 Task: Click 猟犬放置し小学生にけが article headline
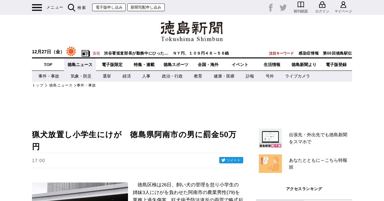click(x=134, y=140)
